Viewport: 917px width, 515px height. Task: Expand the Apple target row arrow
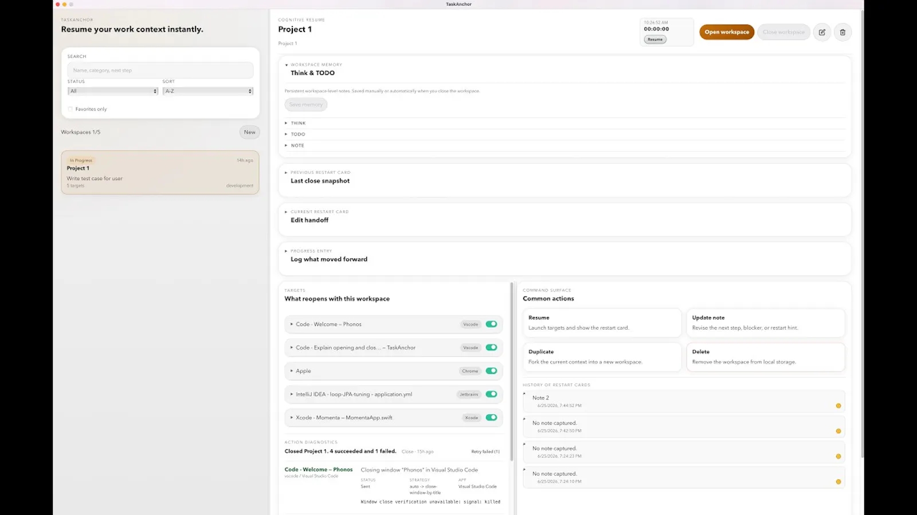click(292, 371)
